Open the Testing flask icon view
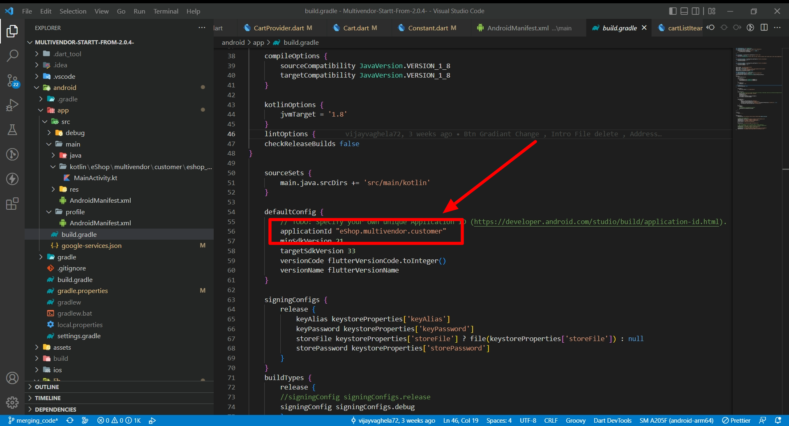This screenshot has width=789, height=426. click(x=12, y=130)
